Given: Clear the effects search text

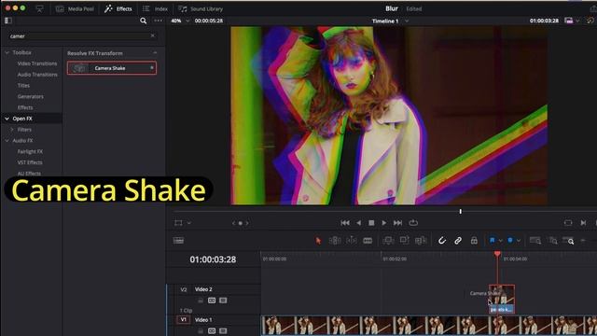Looking at the screenshot, I should [x=153, y=35].
